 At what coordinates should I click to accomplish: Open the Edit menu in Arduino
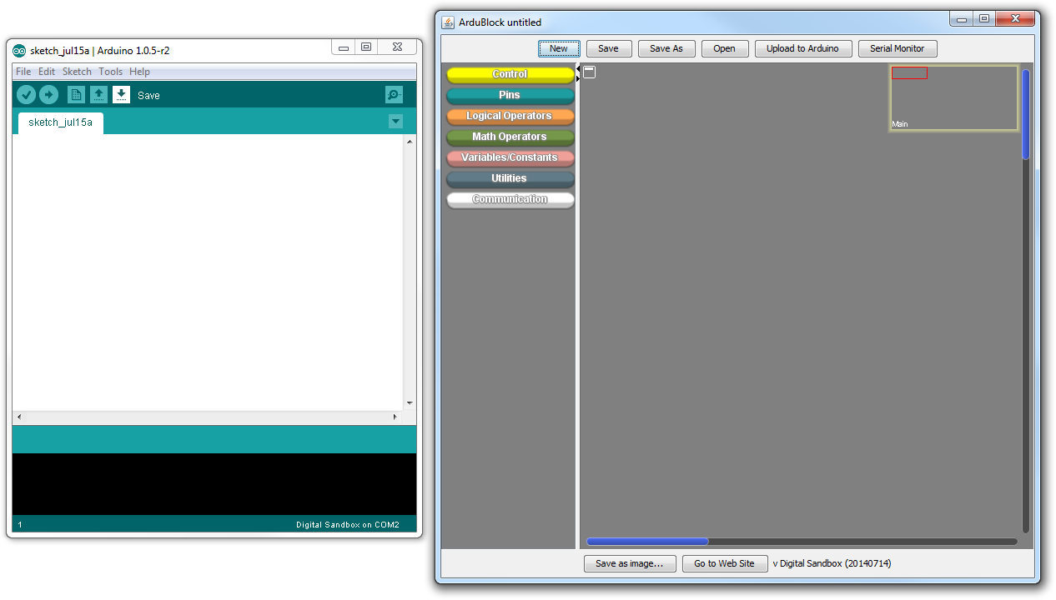[47, 72]
